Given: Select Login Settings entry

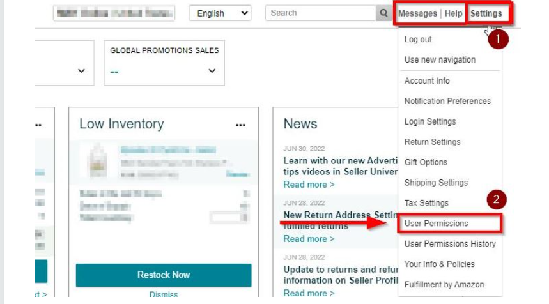Looking at the screenshot, I should 430,122.
